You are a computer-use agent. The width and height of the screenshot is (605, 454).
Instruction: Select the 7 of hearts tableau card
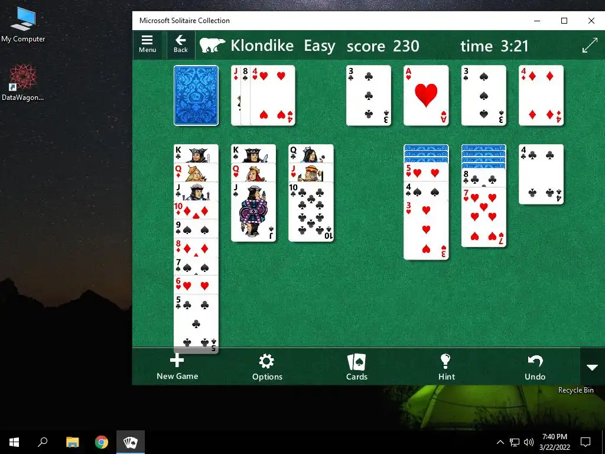coord(483,218)
